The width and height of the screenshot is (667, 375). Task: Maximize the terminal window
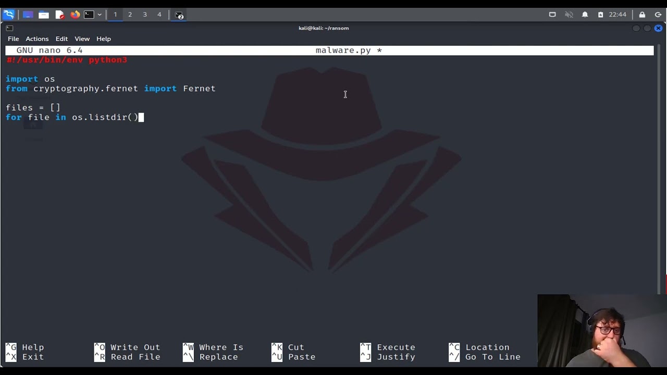tap(647, 28)
